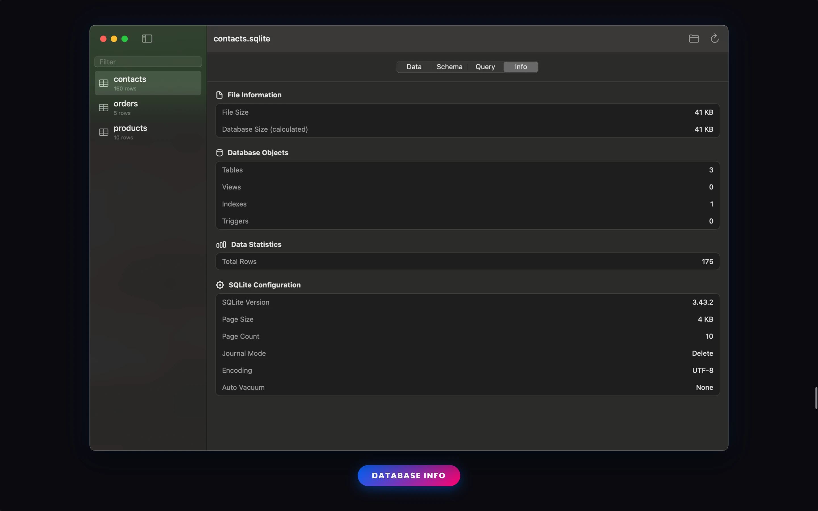Select the Info tab
The image size is (818, 511).
[x=521, y=67]
